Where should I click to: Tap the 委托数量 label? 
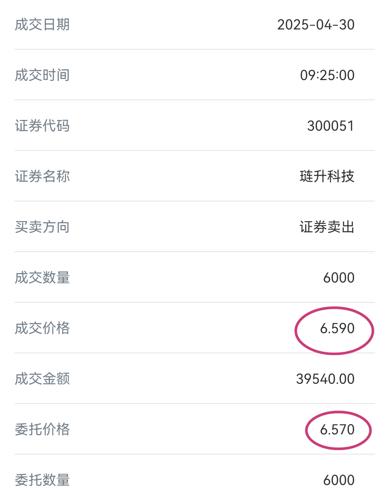42,480
